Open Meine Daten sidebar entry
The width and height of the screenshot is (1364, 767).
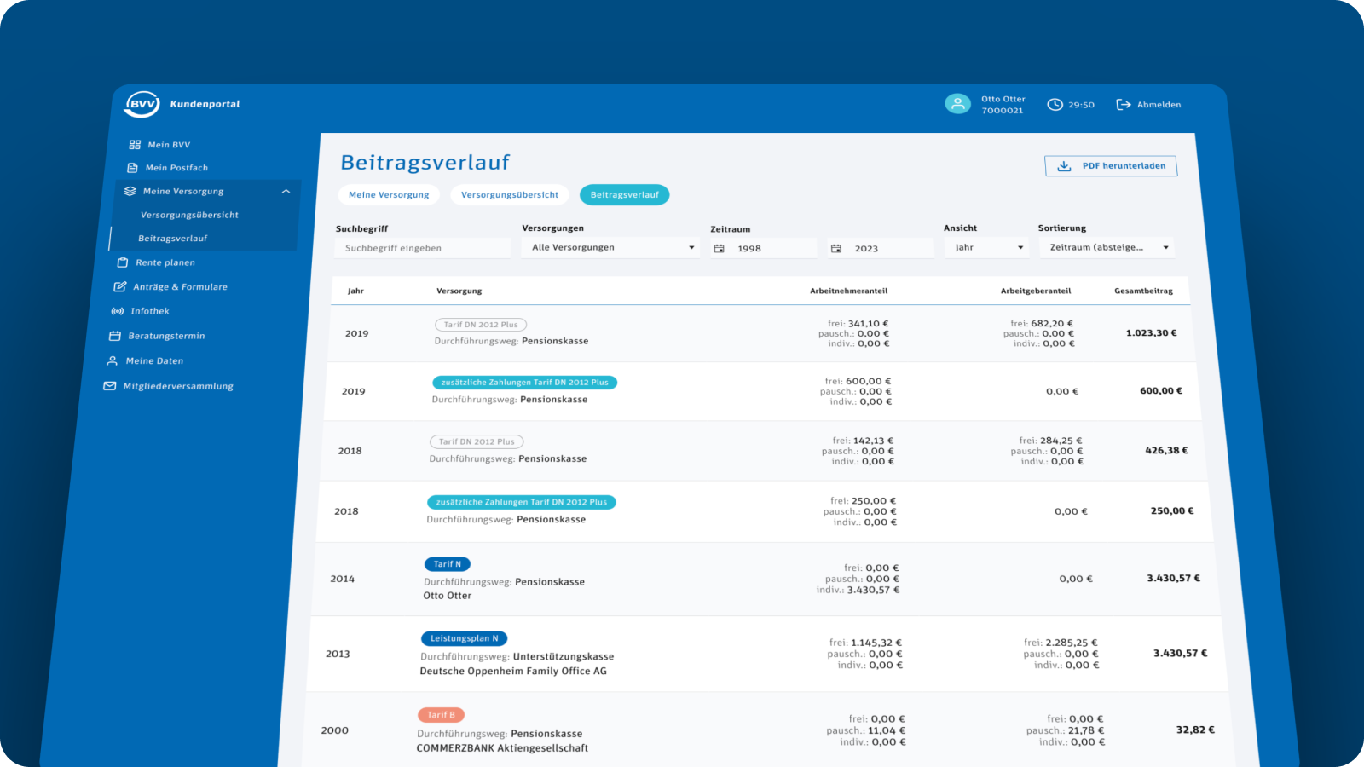[x=154, y=361]
